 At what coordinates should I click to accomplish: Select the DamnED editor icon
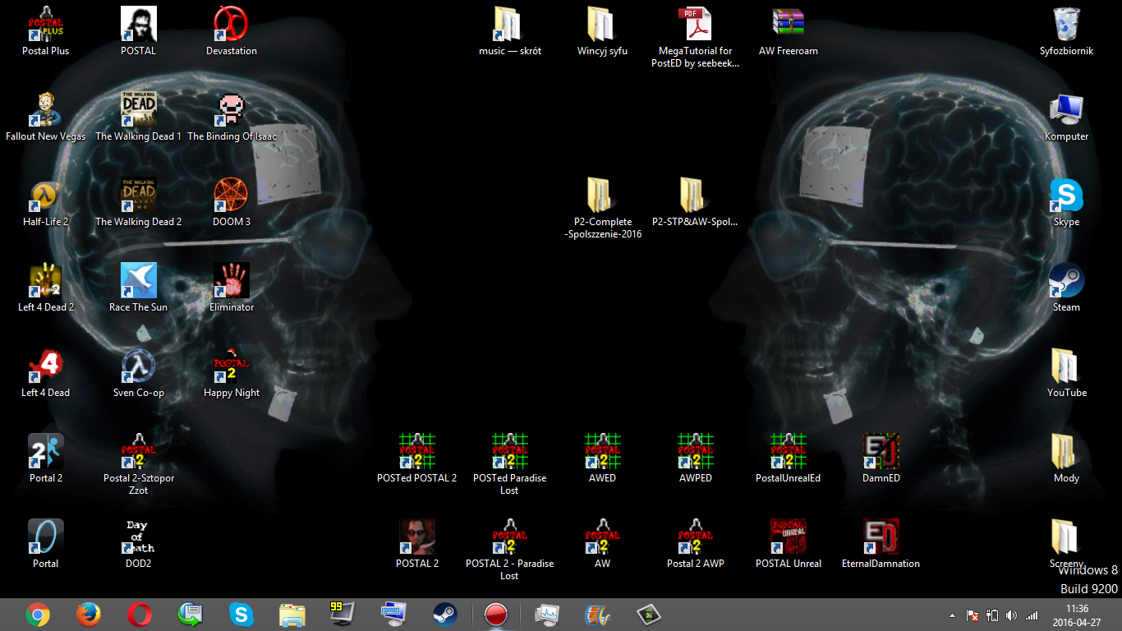point(881,458)
